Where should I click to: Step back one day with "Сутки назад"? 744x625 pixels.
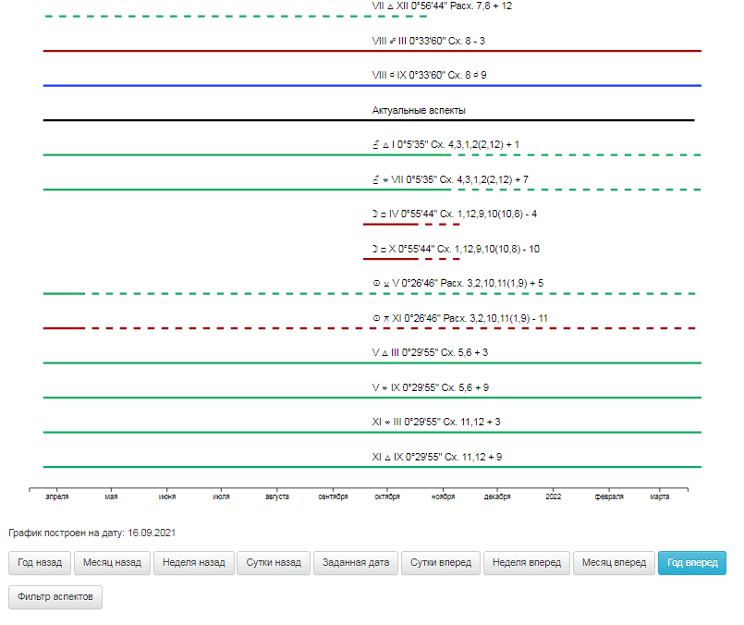(x=273, y=562)
